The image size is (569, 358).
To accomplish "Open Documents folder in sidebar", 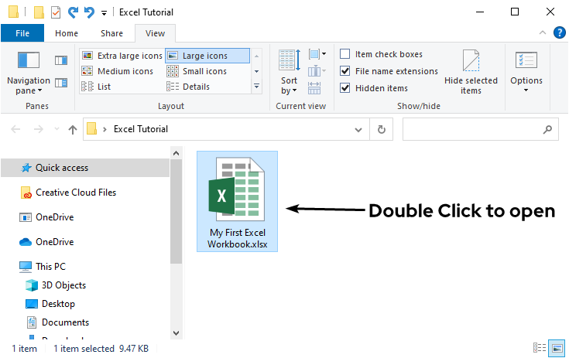I will [x=65, y=322].
